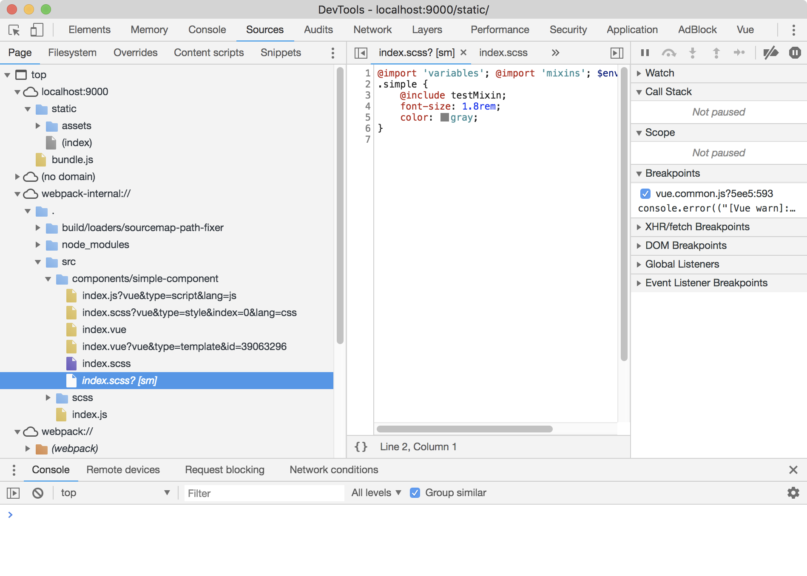Pretty-print the source with the braces icon
Viewport: 807px width, 576px height.
(x=361, y=446)
